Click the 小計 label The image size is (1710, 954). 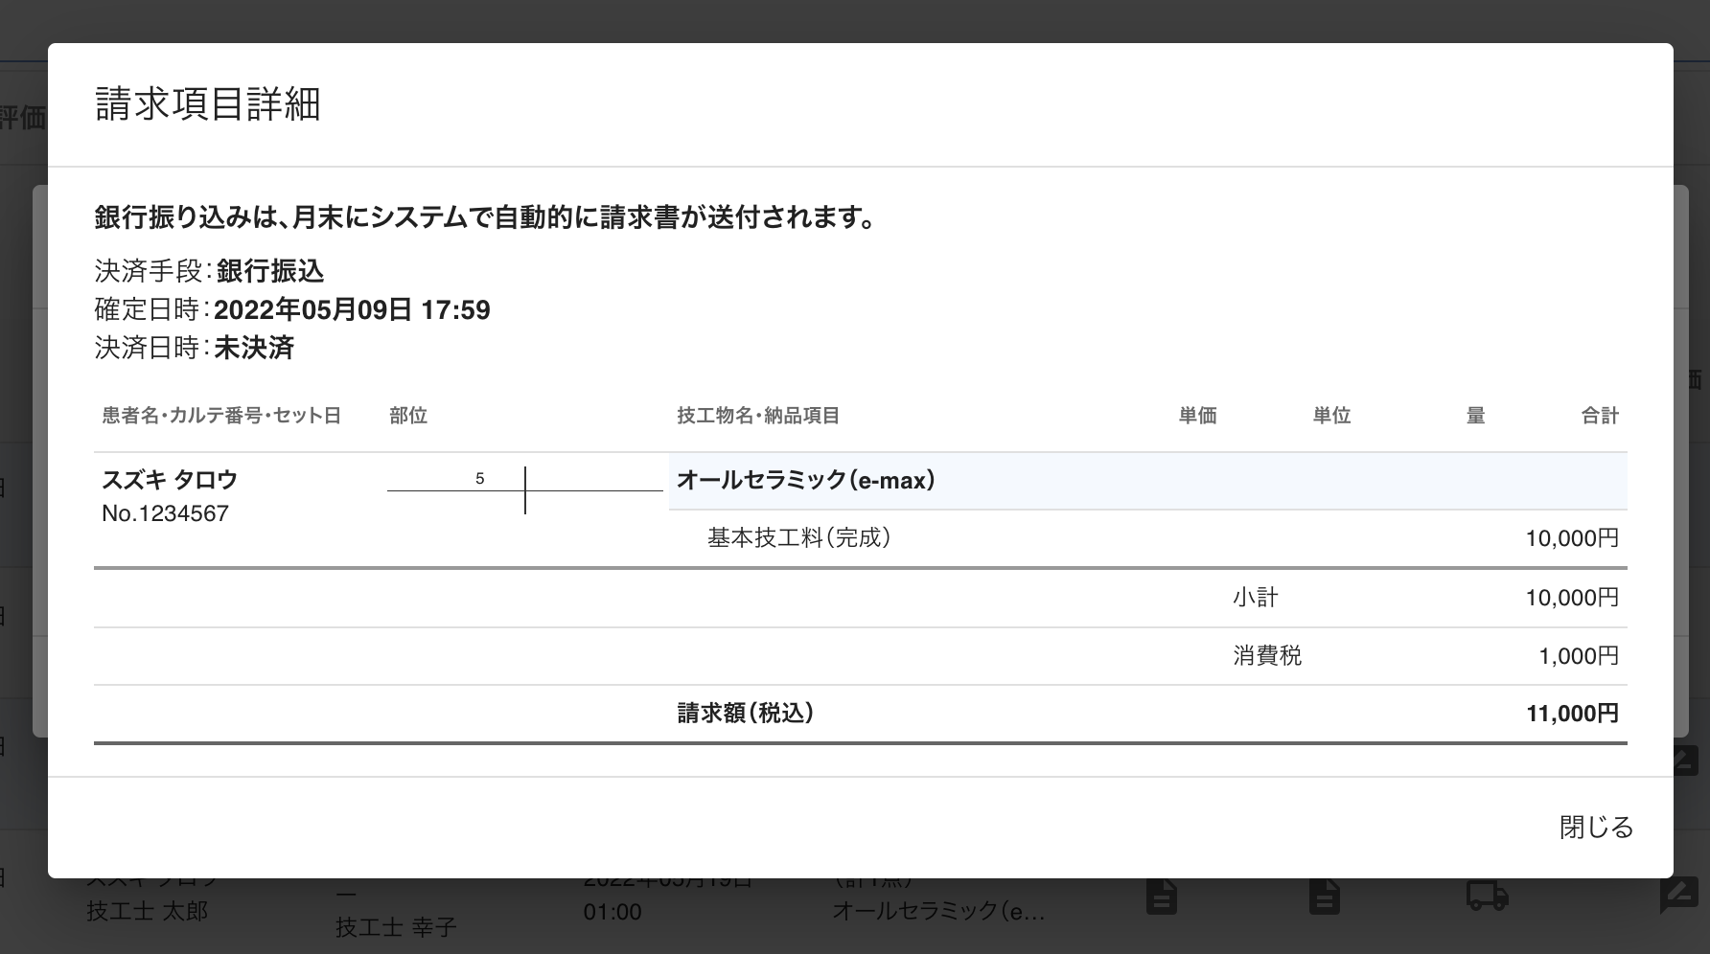1256,598
